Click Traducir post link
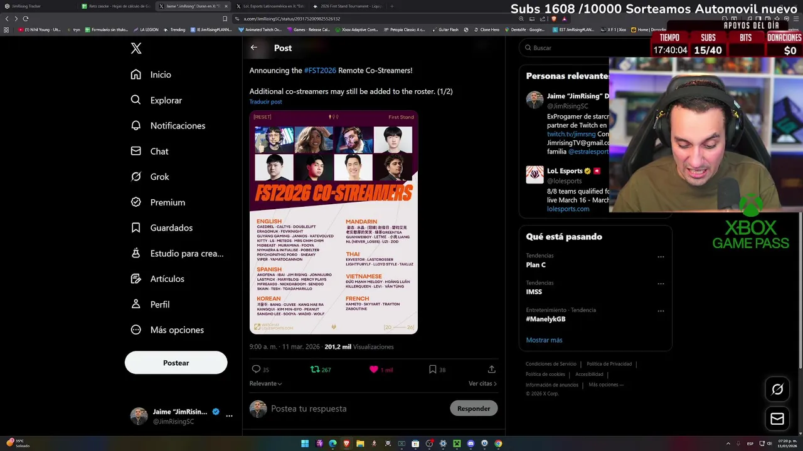 (265, 101)
